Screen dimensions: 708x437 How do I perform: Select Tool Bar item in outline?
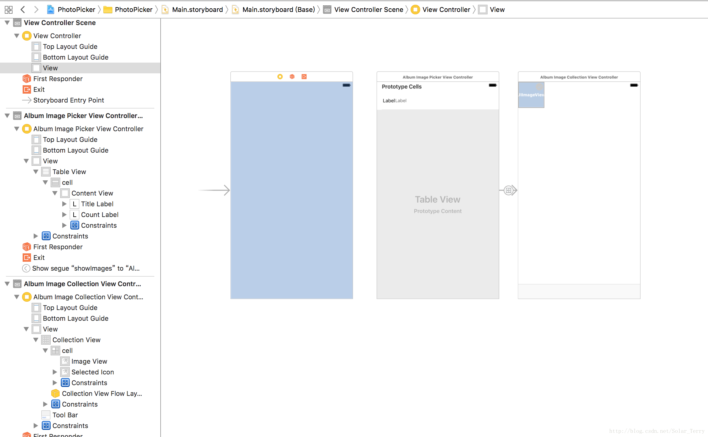(x=60, y=415)
